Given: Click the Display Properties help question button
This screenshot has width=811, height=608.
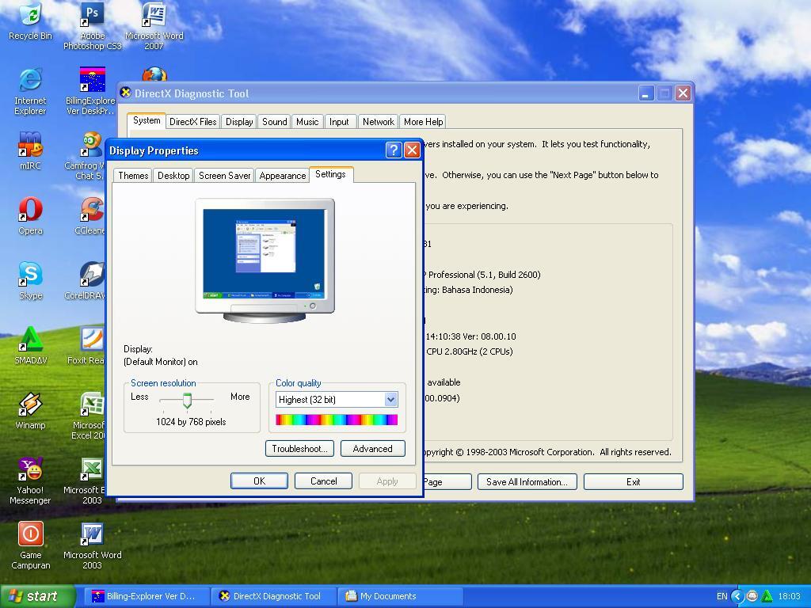Looking at the screenshot, I should point(394,150).
